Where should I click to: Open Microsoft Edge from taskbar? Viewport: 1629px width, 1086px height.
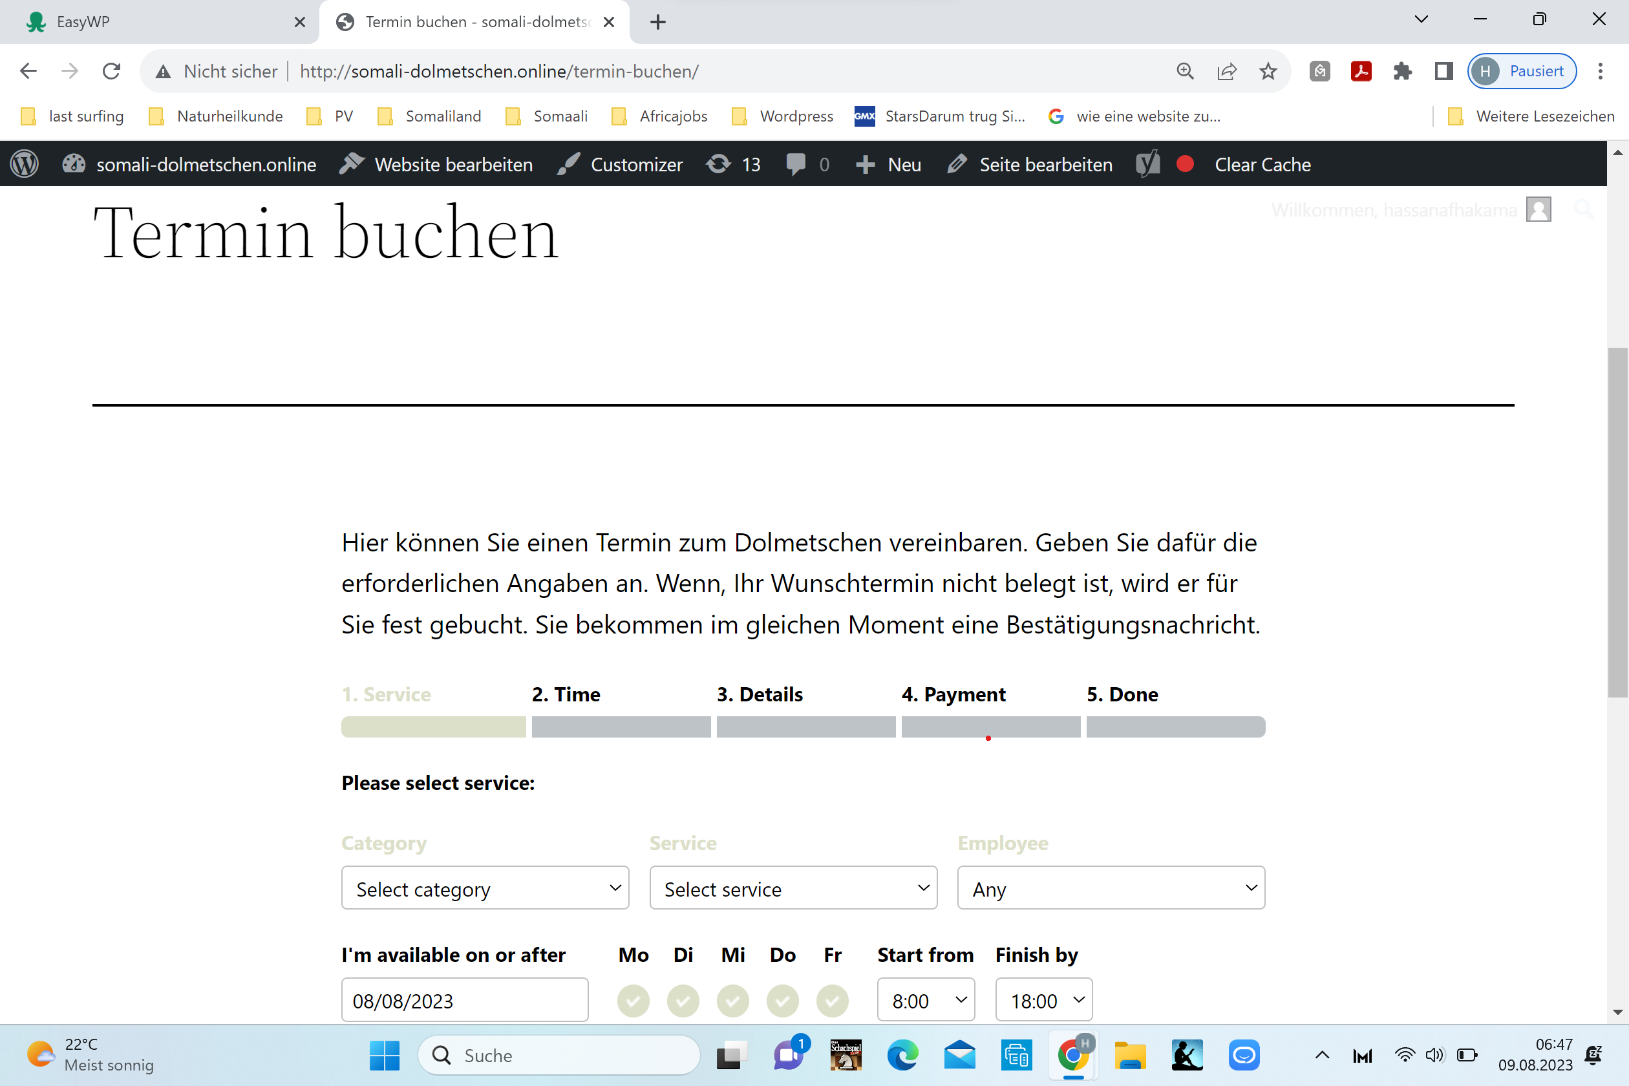coord(902,1055)
